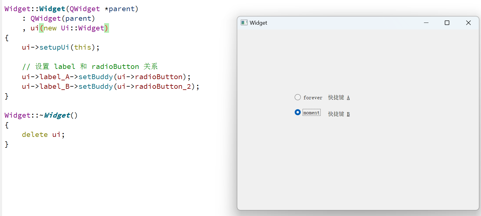Viewport: 481px width, 216px height.
Task: Click the '快捷键 A' label
Action: (x=339, y=97)
